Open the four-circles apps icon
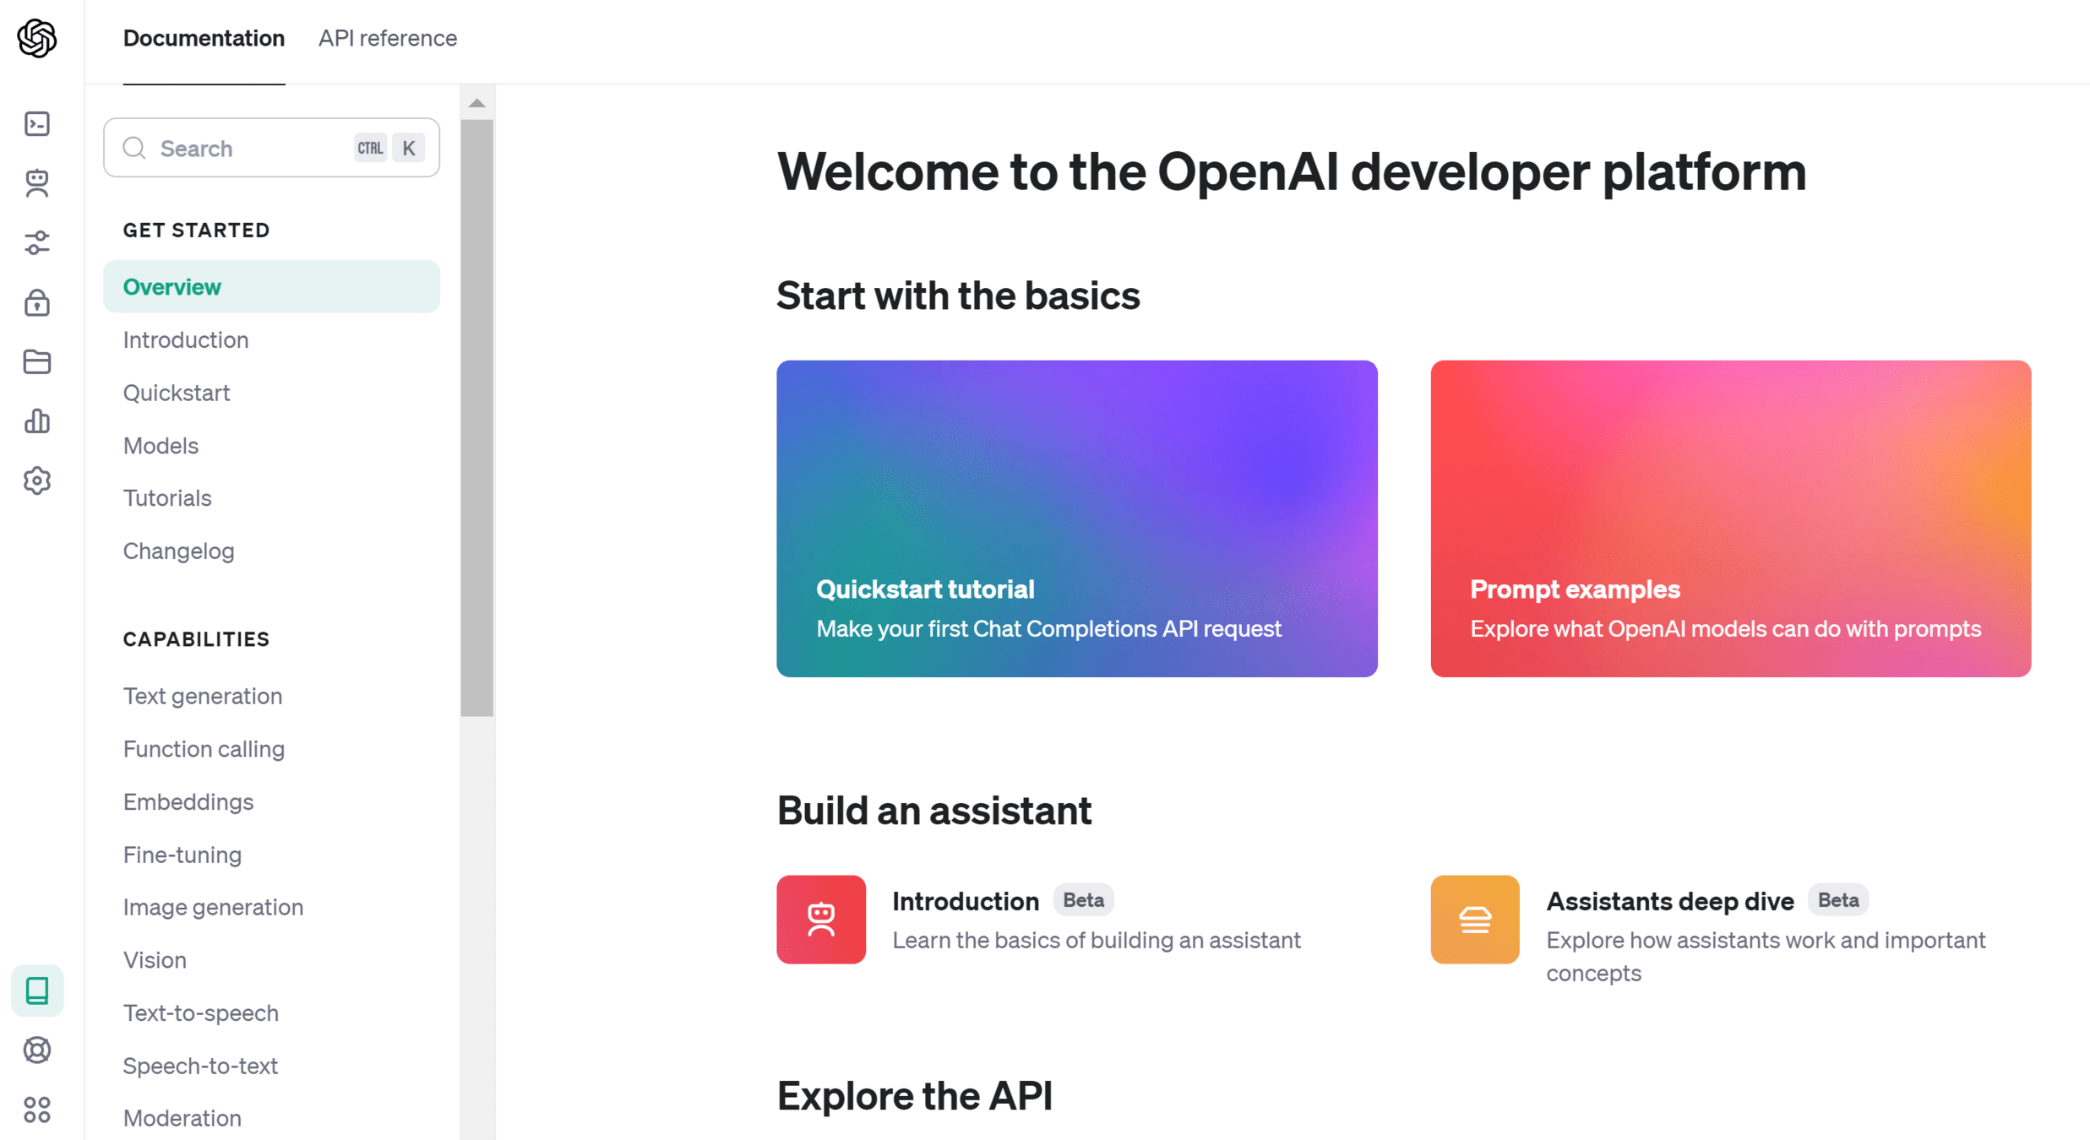Image resolution: width=2090 pixels, height=1140 pixels. click(x=37, y=1110)
